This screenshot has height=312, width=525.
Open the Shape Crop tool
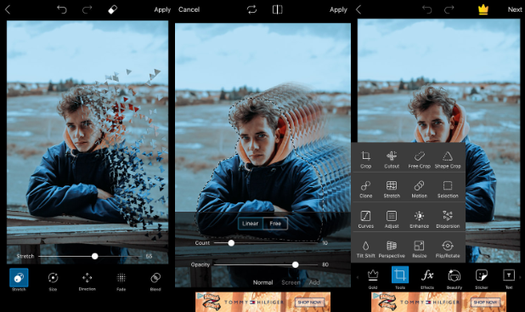[x=448, y=160]
